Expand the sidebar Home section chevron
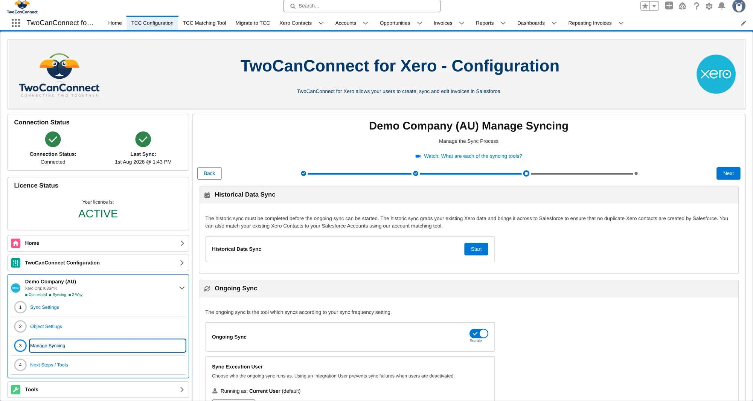The height and width of the screenshot is (401, 753). click(182, 243)
